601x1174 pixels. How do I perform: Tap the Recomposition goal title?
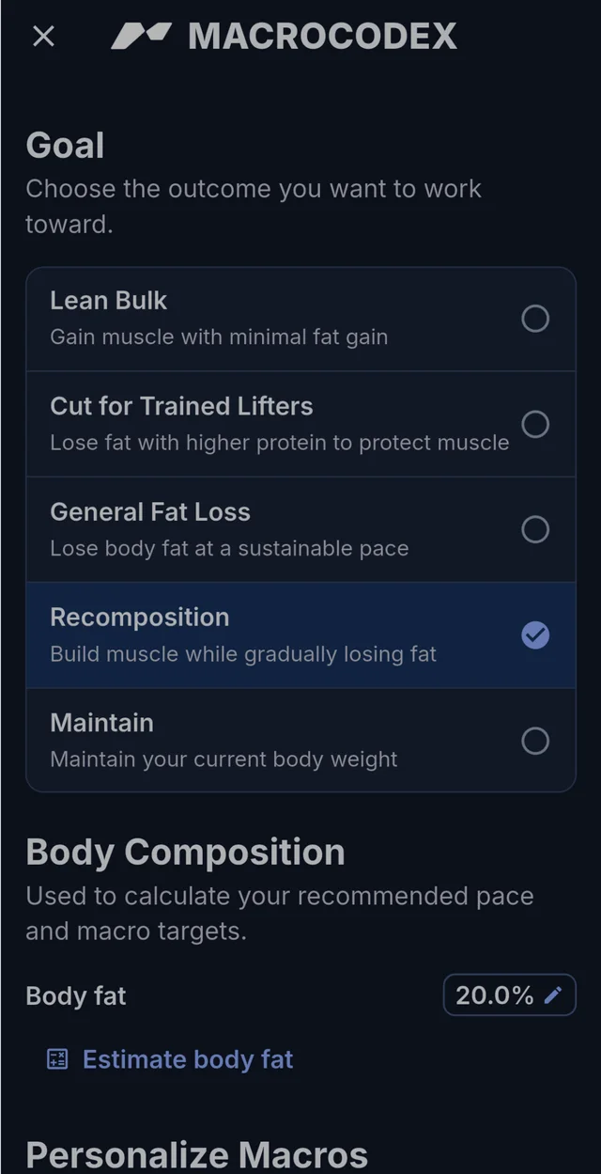pyautogui.click(x=140, y=618)
